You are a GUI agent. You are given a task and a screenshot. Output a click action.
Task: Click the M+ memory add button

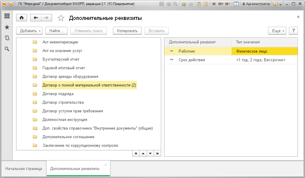[x=221, y=4]
